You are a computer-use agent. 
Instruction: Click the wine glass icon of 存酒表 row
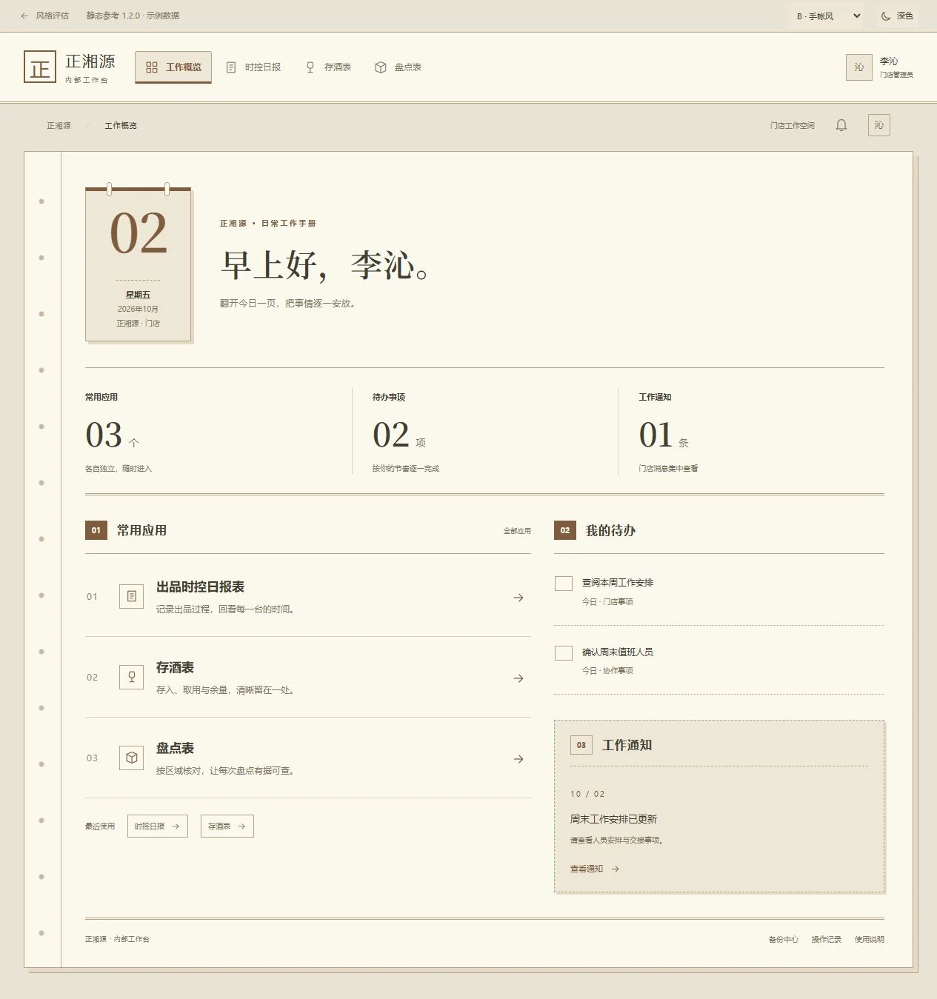pos(132,677)
